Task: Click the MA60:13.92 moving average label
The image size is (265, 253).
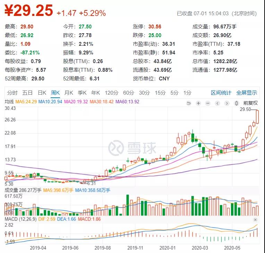Action: pyautogui.click(x=127, y=102)
